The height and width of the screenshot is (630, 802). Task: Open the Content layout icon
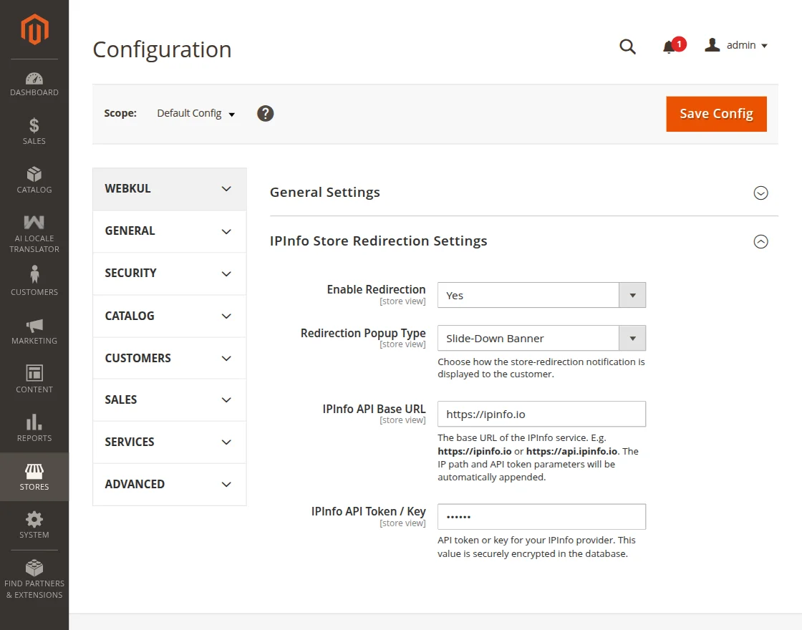[x=34, y=373]
